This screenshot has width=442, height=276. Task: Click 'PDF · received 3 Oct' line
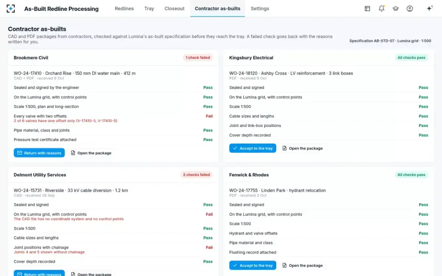click(x=248, y=195)
